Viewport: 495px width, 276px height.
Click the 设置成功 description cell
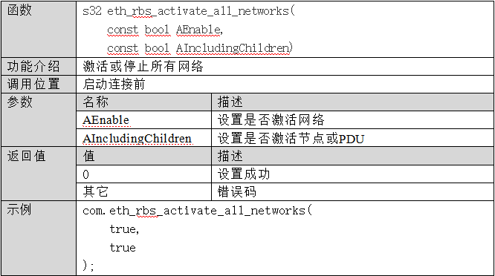point(352,174)
